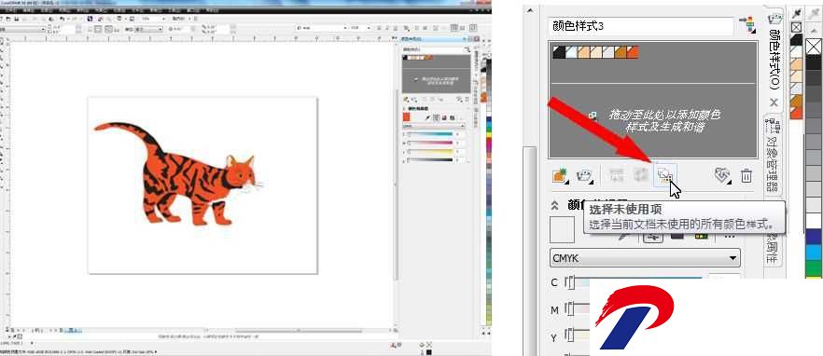Select the light gray color style swatch
This screenshot has width=823, height=356.
tap(607, 51)
